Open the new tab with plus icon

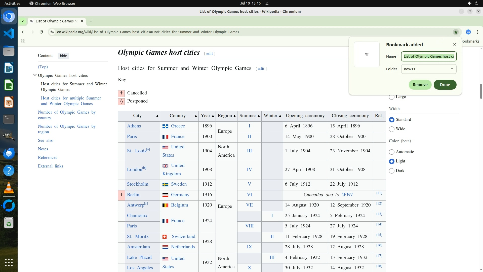91,21
